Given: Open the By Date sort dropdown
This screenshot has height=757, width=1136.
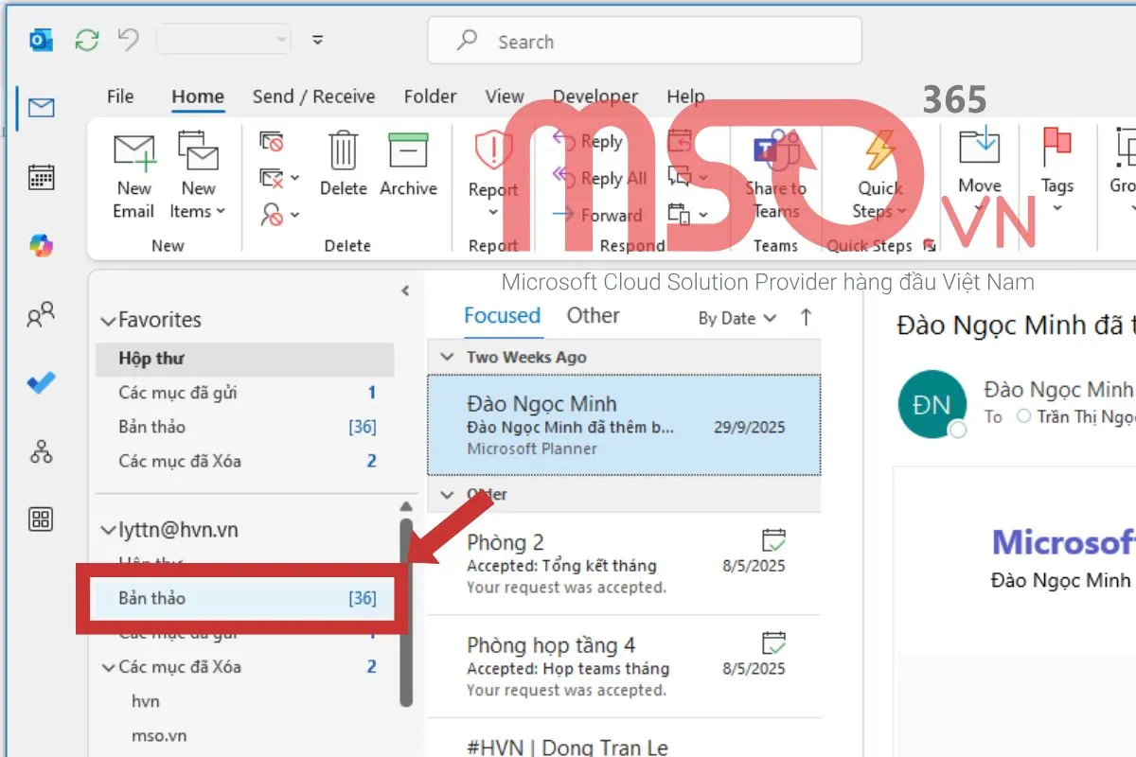Looking at the screenshot, I should click(737, 319).
